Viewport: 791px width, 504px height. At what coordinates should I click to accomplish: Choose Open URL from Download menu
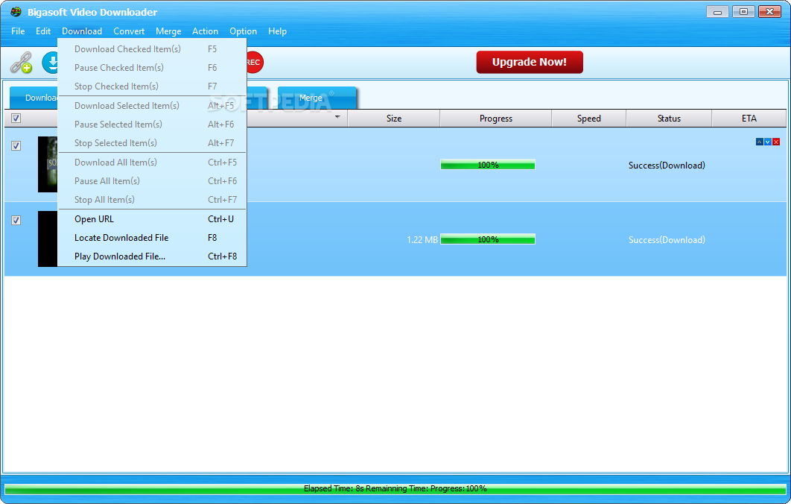pyautogui.click(x=153, y=219)
